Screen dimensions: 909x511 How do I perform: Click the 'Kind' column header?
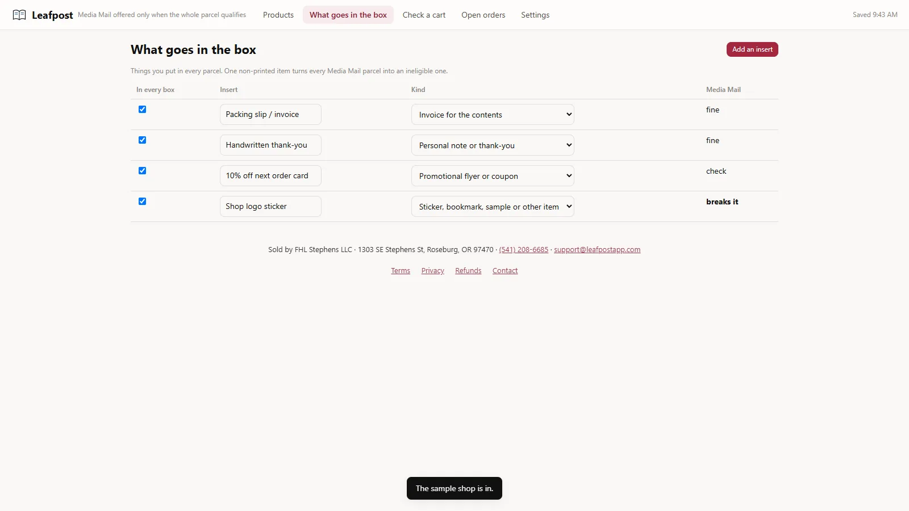tap(418, 90)
